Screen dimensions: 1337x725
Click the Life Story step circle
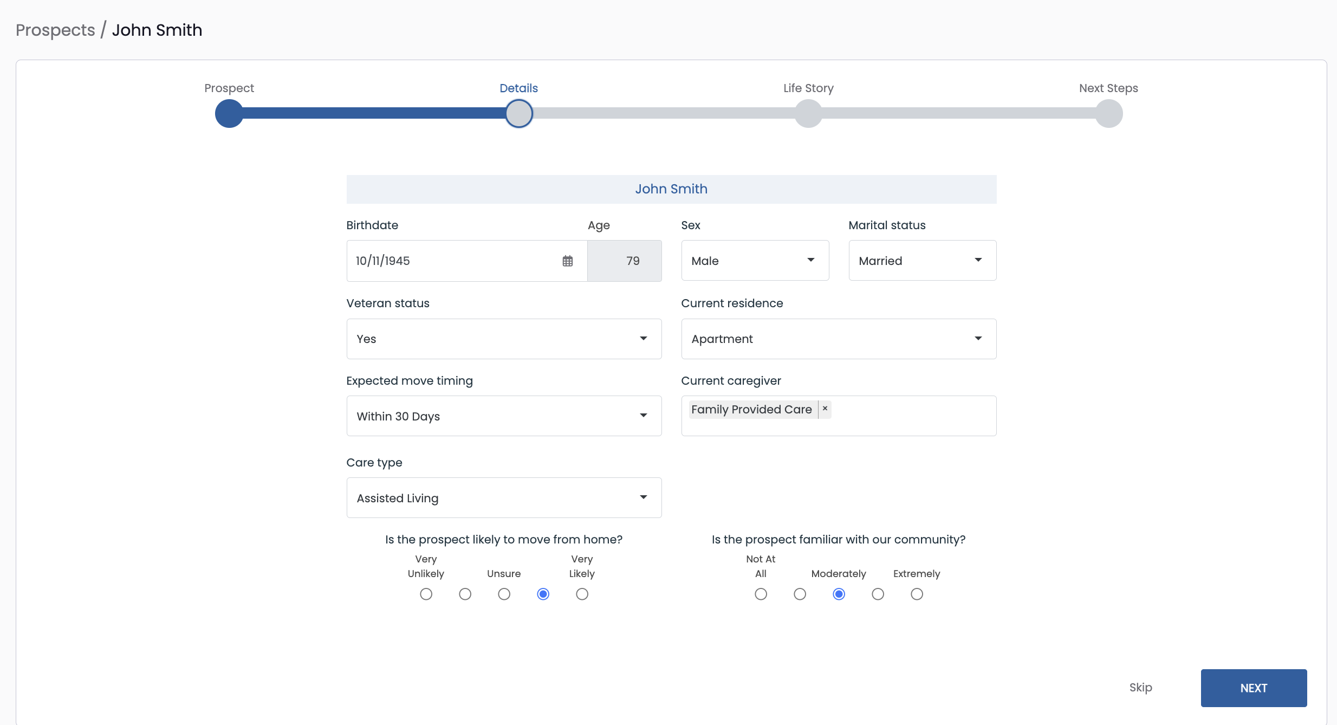click(x=808, y=114)
